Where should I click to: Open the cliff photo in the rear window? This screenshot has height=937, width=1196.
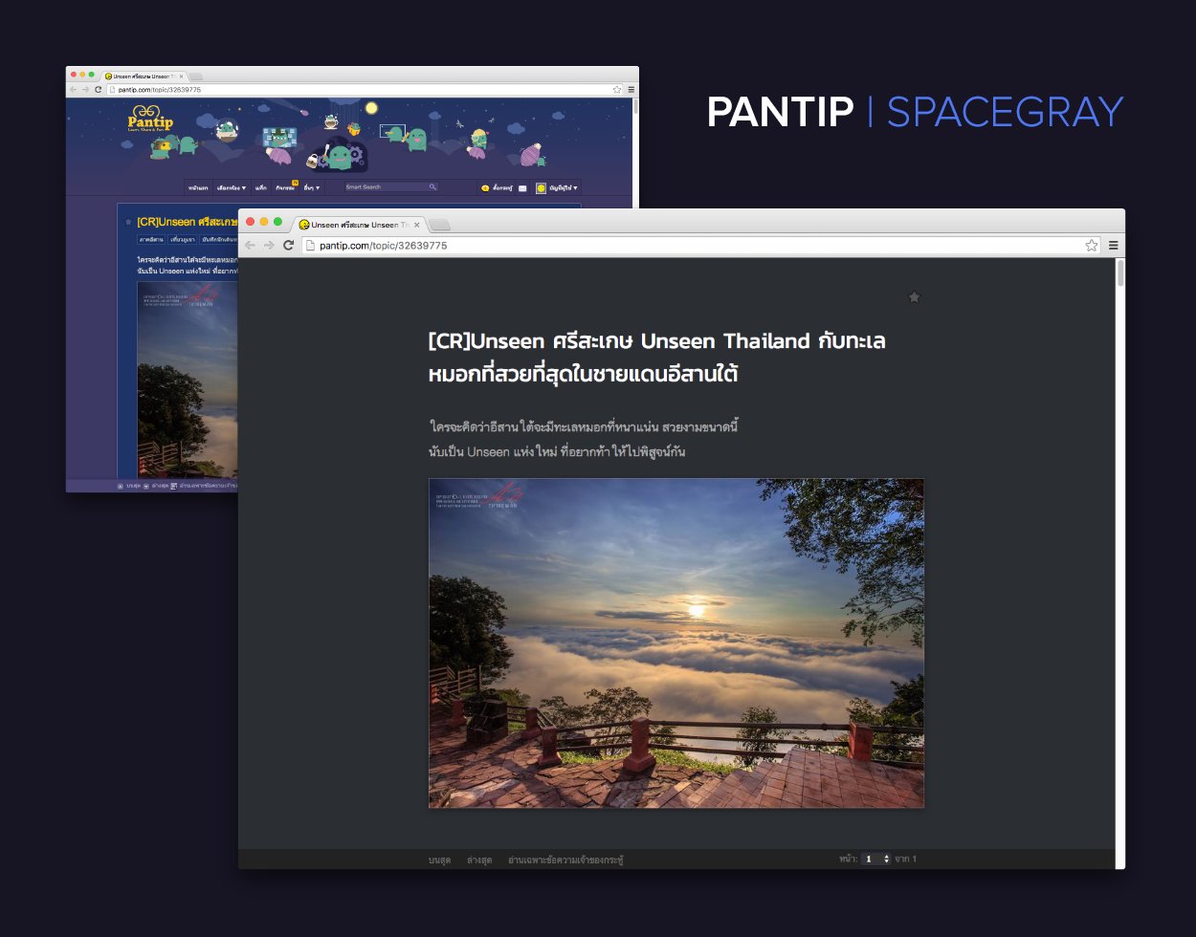pos(188,381)
